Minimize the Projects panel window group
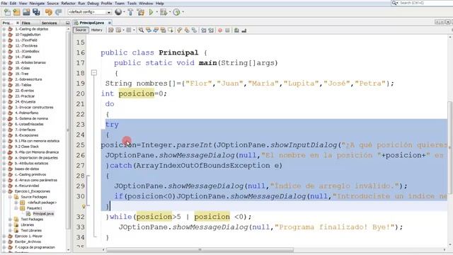The width and height of the screenshot is (453, 255). [68, 23]
